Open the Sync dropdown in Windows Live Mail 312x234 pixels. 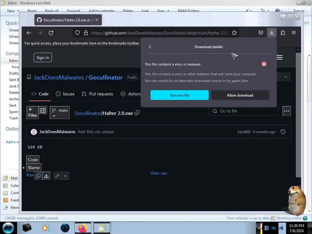[x=168, y=11]
